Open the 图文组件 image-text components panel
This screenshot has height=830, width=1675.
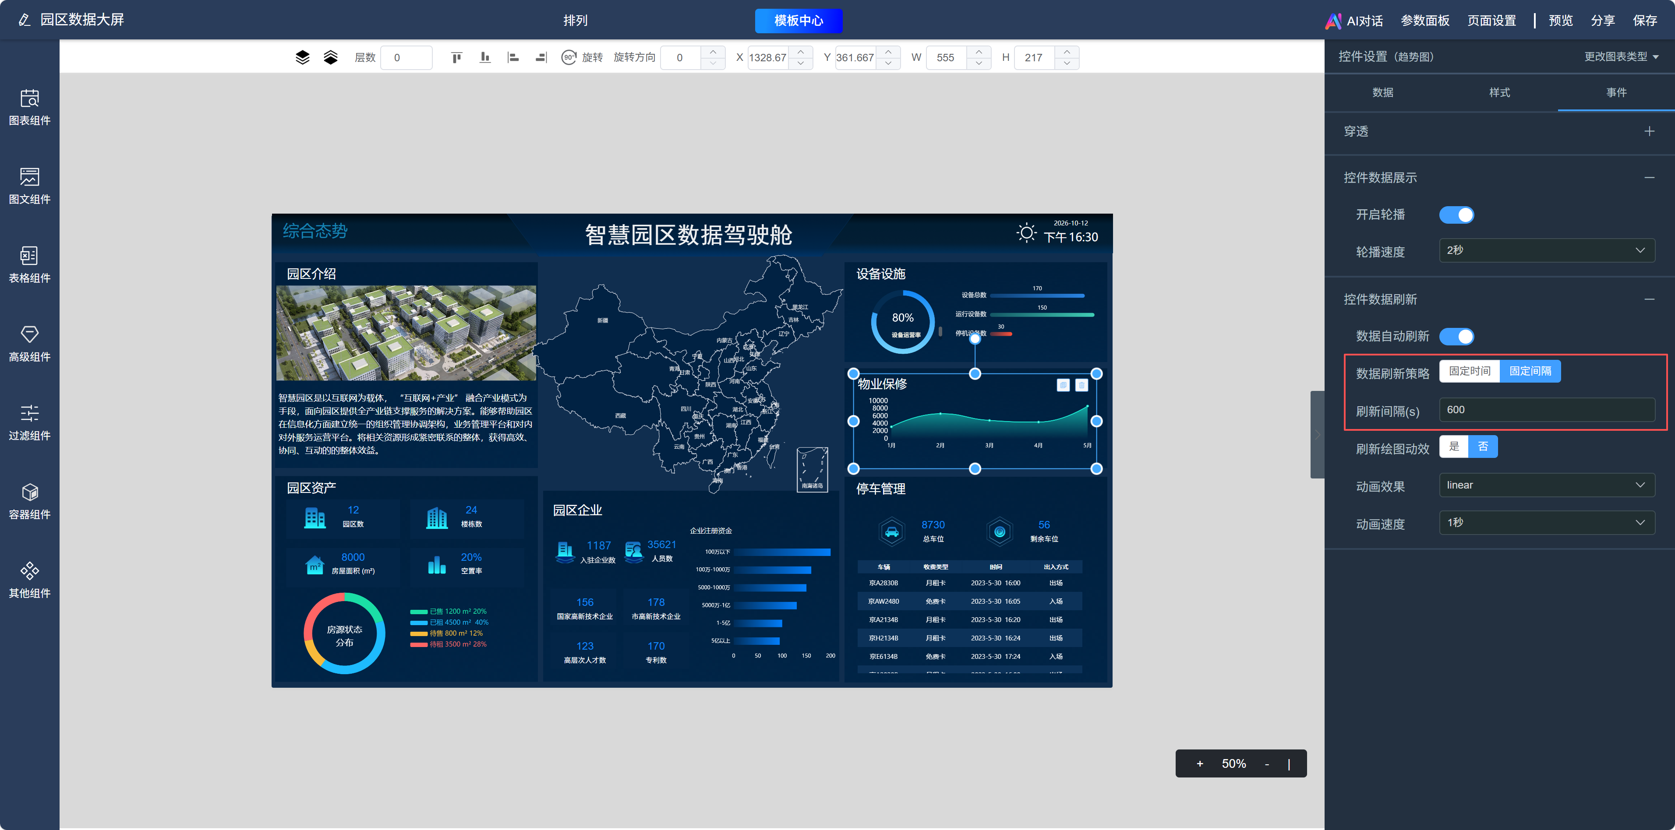click(29, 186)
